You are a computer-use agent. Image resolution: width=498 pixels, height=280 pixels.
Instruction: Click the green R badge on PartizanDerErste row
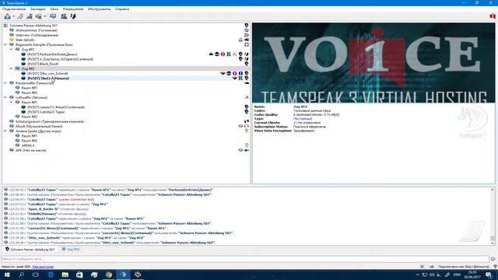tap(229, 54)
